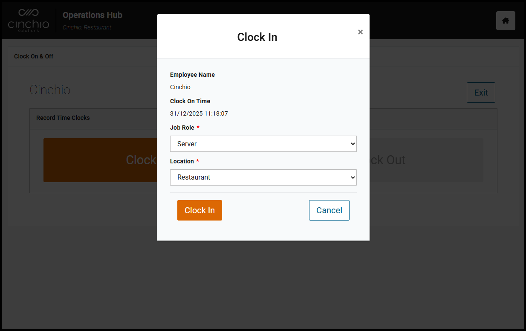Click the Record Time Clocks panel header
The width and height of the screenshot is (526, 331).
point(63,118)
